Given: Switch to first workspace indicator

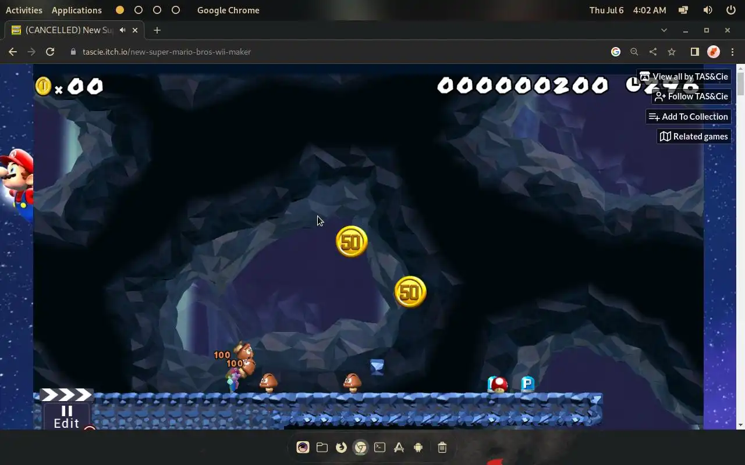Looking at the screenshot, I should point(120,10).
